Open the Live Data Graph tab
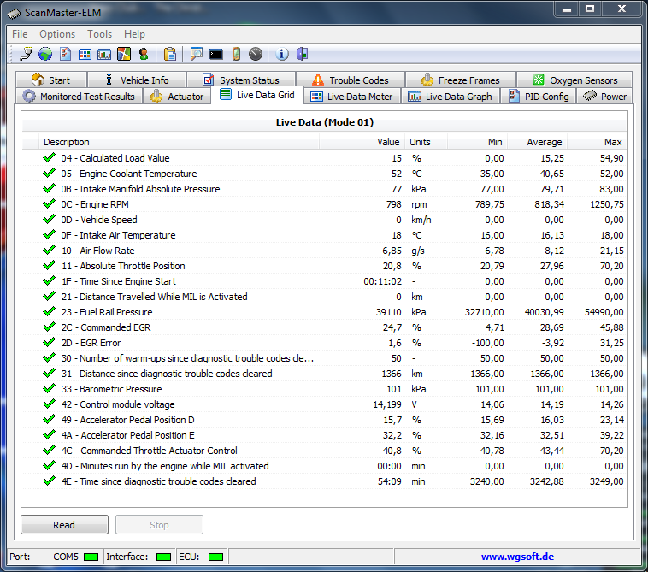Image resolution: width=648 pixels, height=572 pixels. 450,97
